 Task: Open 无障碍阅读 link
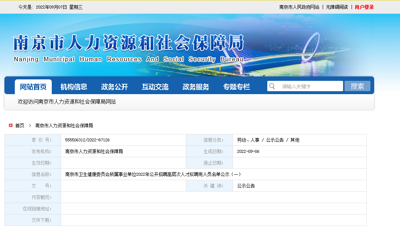pos(337,7)
